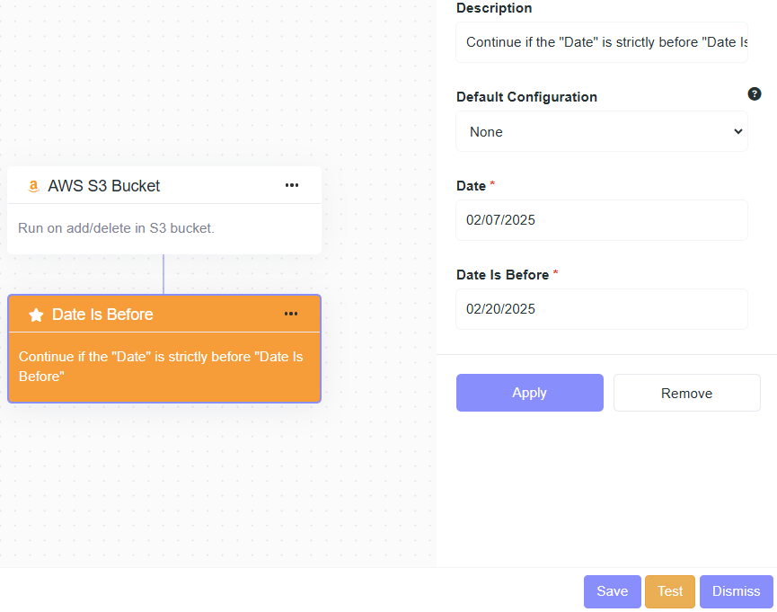Click the Default Configuration label
The width and height of the screenshot is (777, 612).
click(526, 97)
